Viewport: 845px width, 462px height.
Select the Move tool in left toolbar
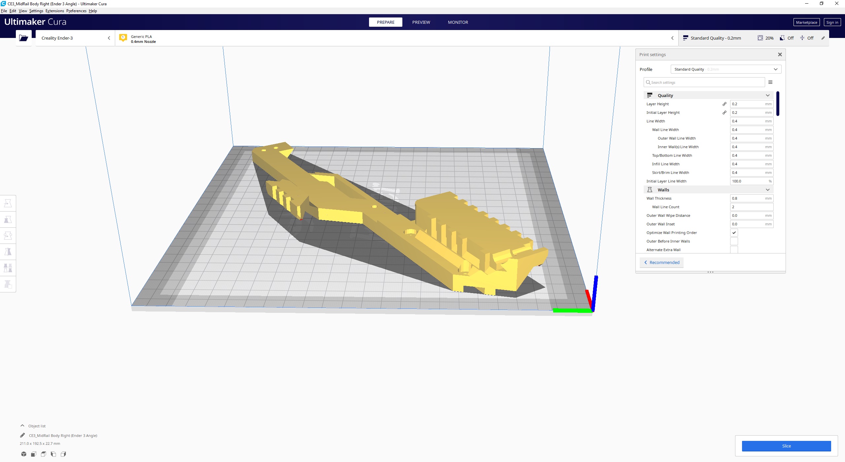[8, 203]
